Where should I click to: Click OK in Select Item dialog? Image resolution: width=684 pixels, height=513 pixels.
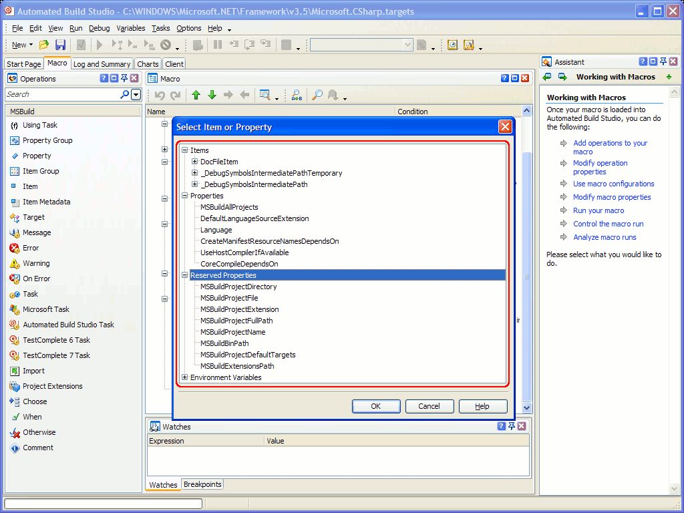click(x=376, y=406)
